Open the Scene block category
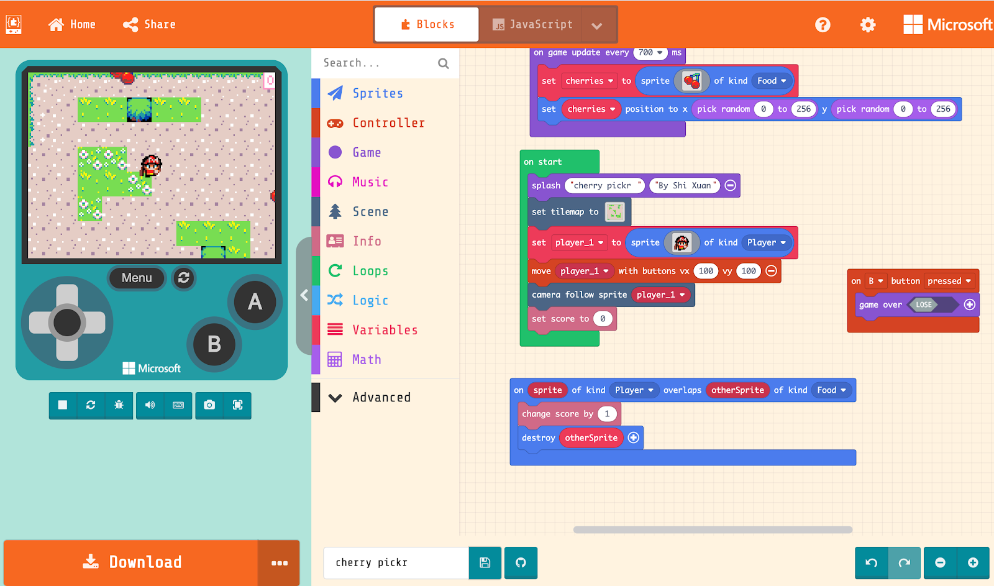 385,211
